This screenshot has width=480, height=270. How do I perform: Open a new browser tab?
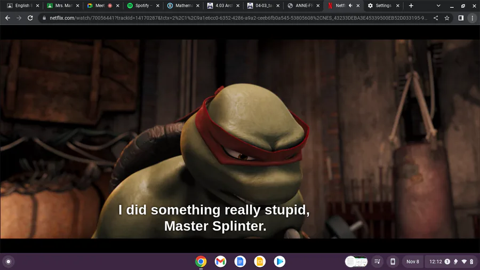[x=411, y=5]
